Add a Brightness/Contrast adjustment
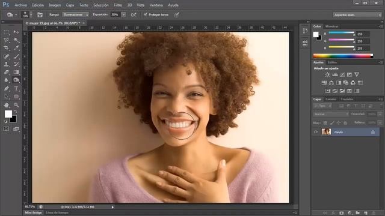This screenshot has height=216, width=385. tap(327, 74)
